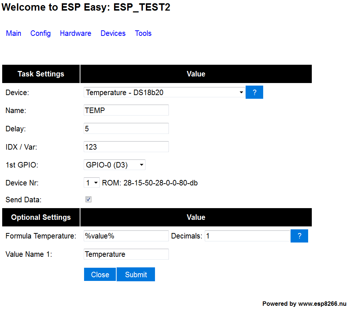The image size is (352, 312).
Task: Open the Tools menu page
Action: pos(143,33)
